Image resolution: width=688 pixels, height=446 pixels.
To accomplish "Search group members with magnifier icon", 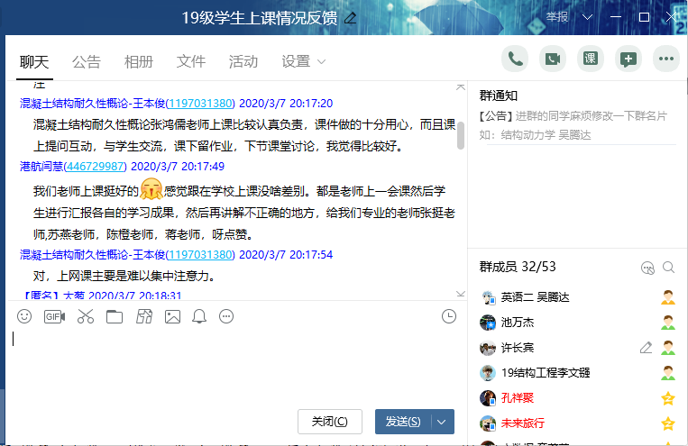I will pyautogui.click(x=668, y=268).
